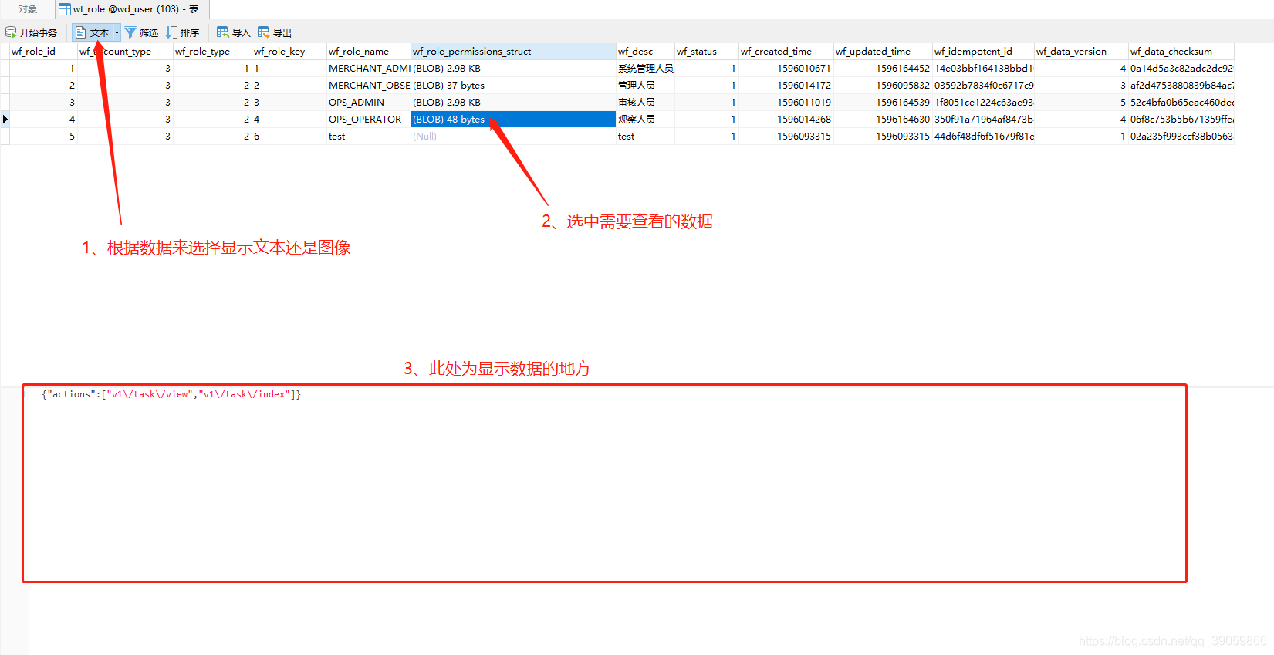1274x655 pixels.
Task: Select created time cell 1596014172
Action: click(x=786, y=86)
